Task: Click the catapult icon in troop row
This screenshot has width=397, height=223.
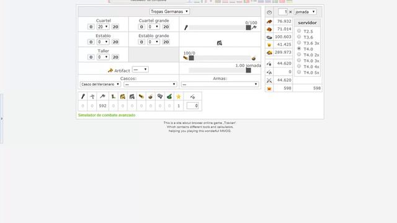Action: 150,97
